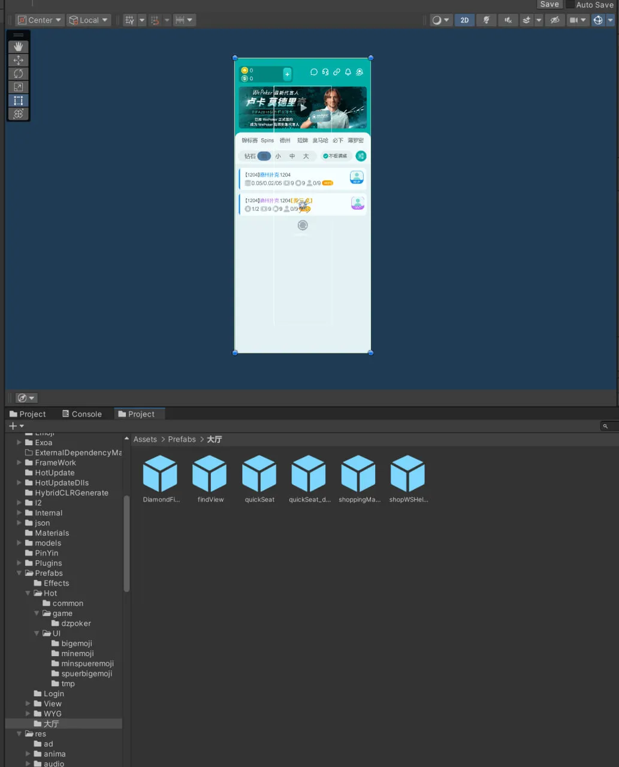Enable the Auto Save checkbox
Image resolution: width=619 pixels, height=767 pixels.
(570, 5)
